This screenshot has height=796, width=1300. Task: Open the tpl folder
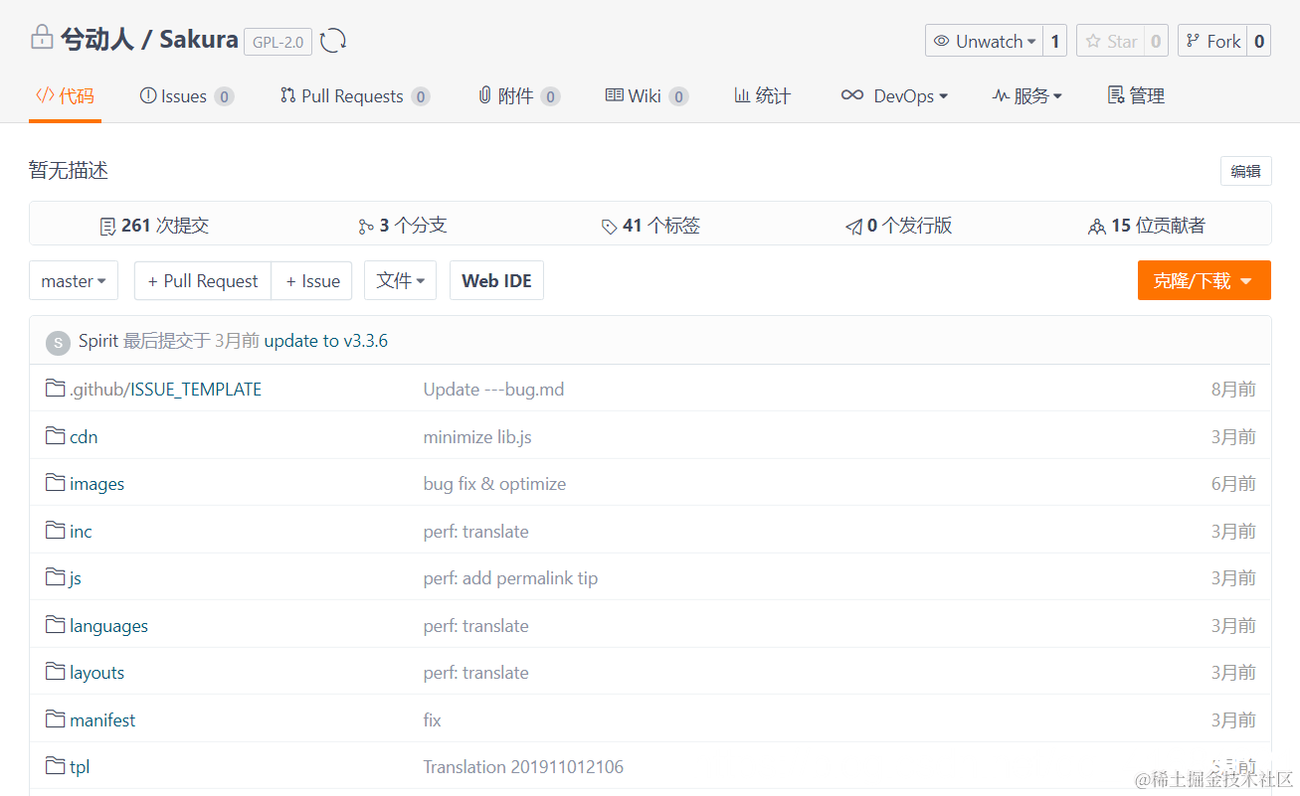point(80,767)
